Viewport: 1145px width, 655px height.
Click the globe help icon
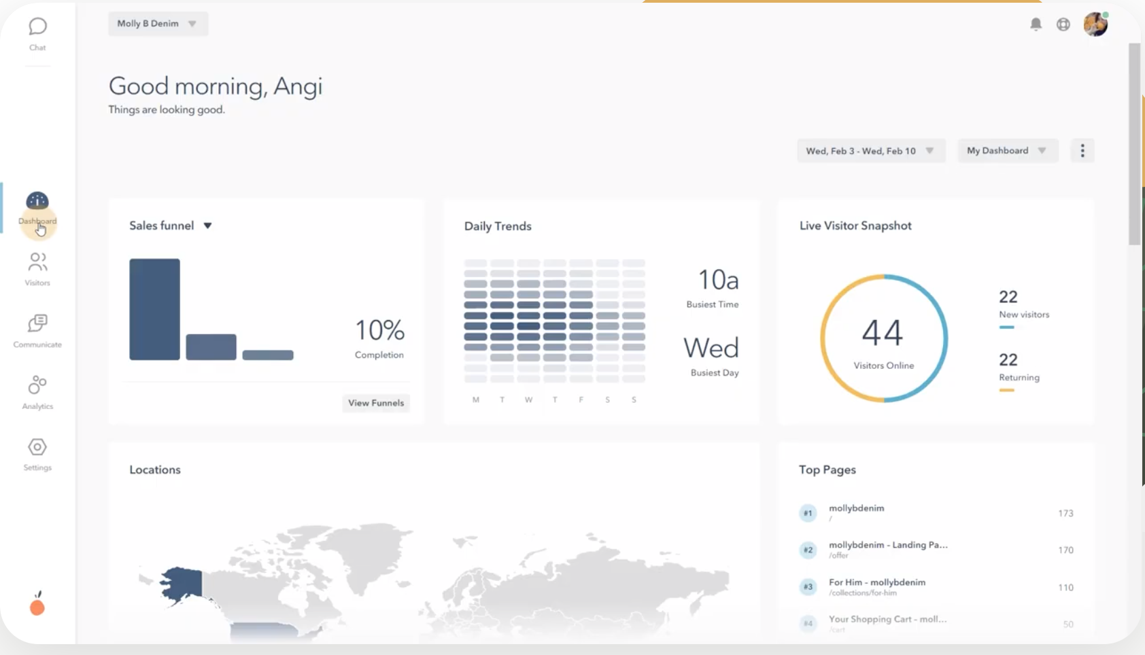click(x=1063, y=24)
